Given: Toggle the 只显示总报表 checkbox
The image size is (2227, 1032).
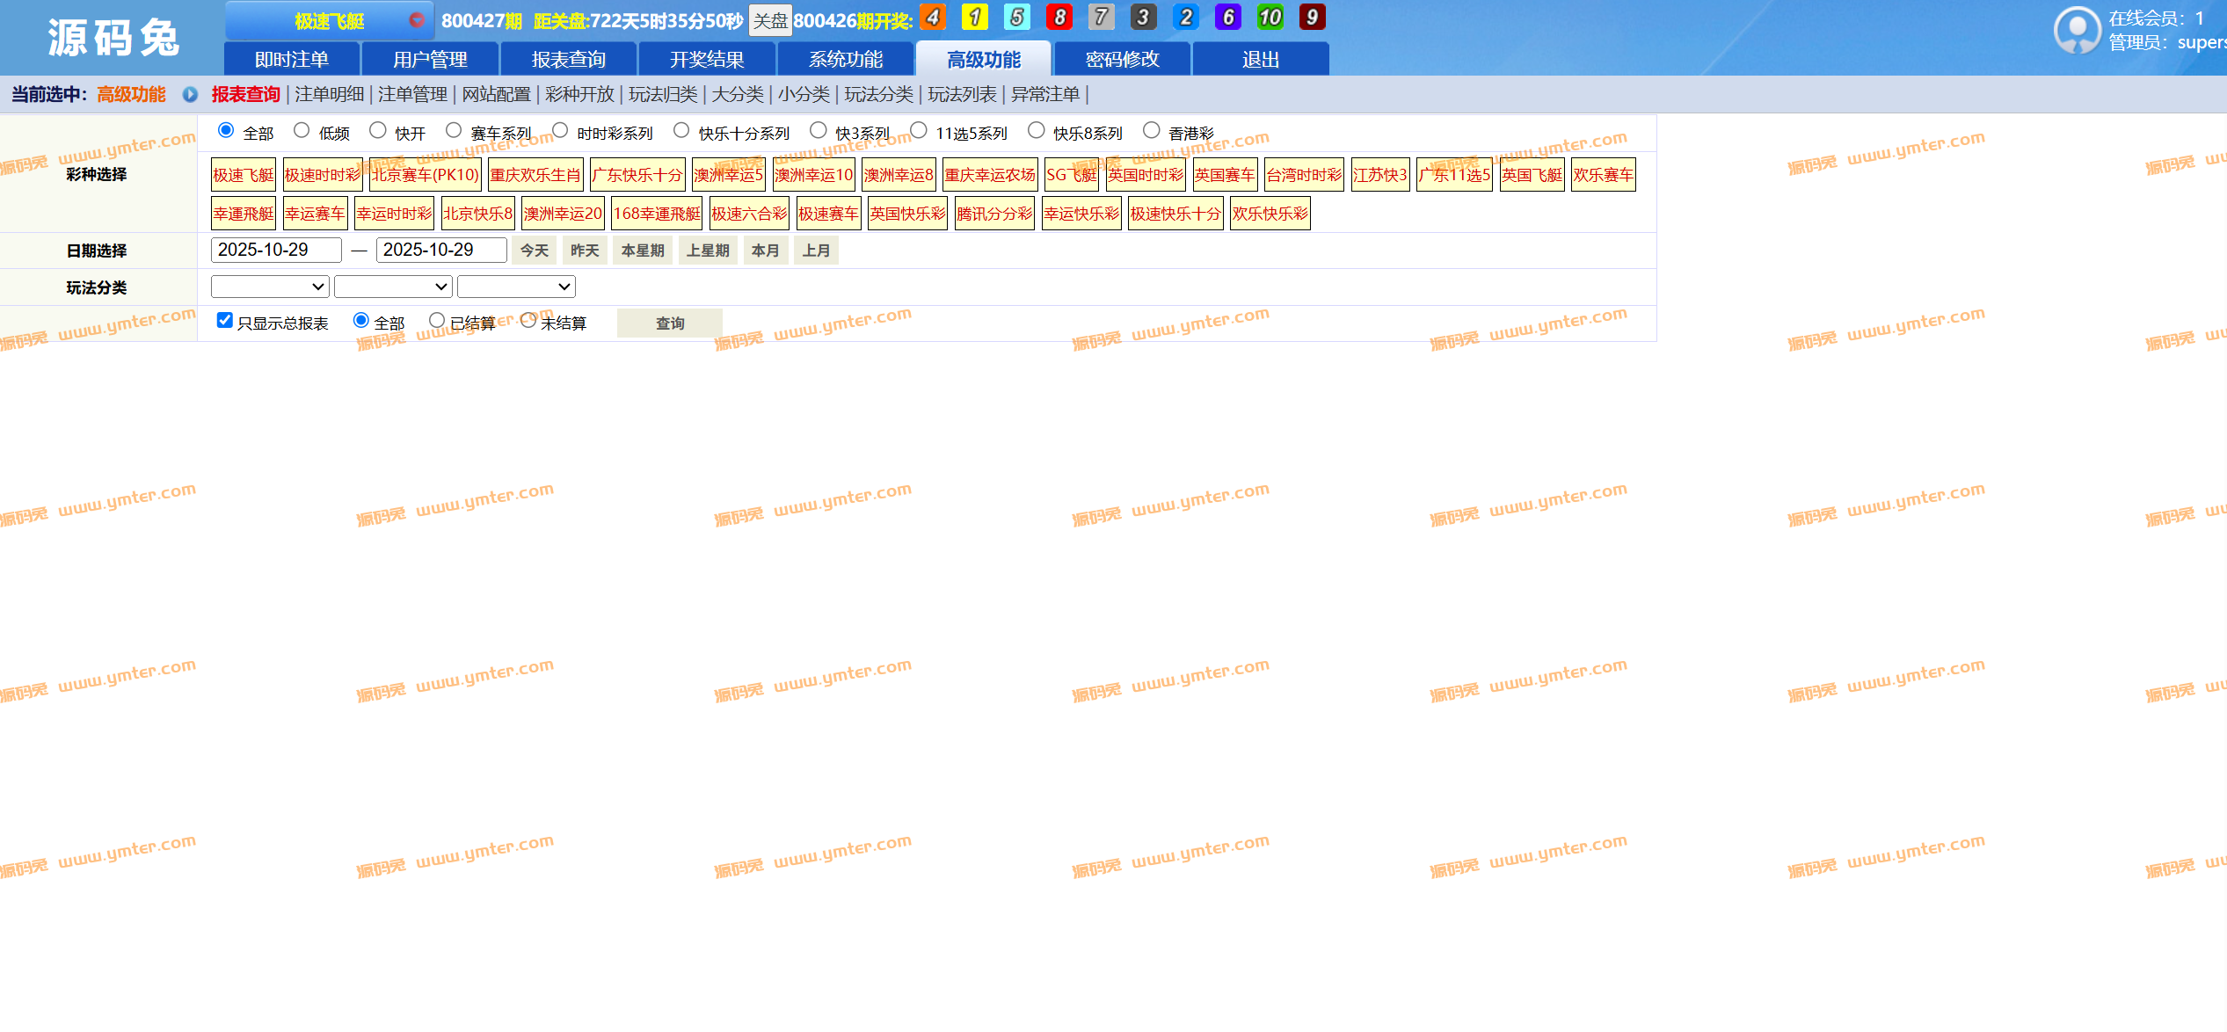Looking at the screenshot, I should click(x=225, y=321).
